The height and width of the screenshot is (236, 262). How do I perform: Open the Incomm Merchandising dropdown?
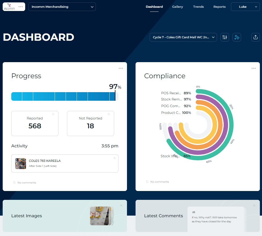click(62, 7)
